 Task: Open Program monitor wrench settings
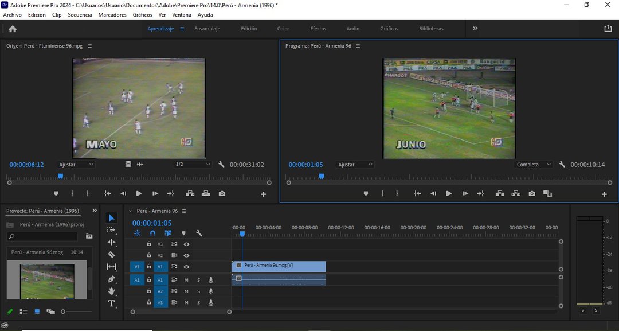coord(562,164)
